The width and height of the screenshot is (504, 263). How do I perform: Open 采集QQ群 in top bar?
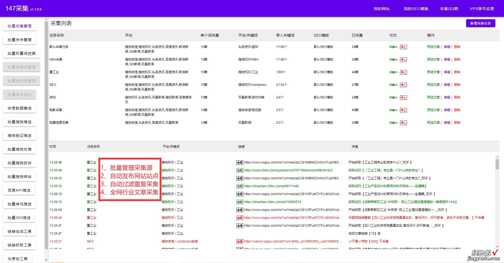[x=449, y=9]
